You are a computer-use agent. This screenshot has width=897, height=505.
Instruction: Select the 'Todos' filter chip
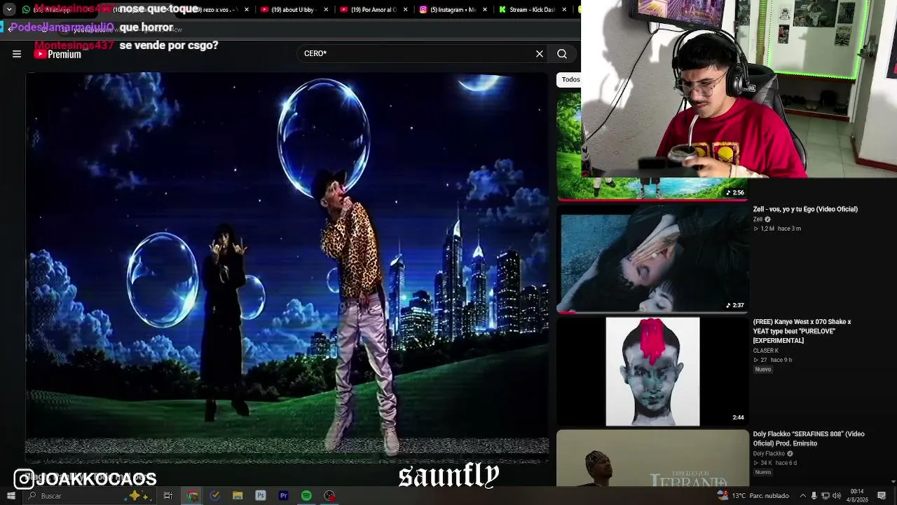point(570,79)
